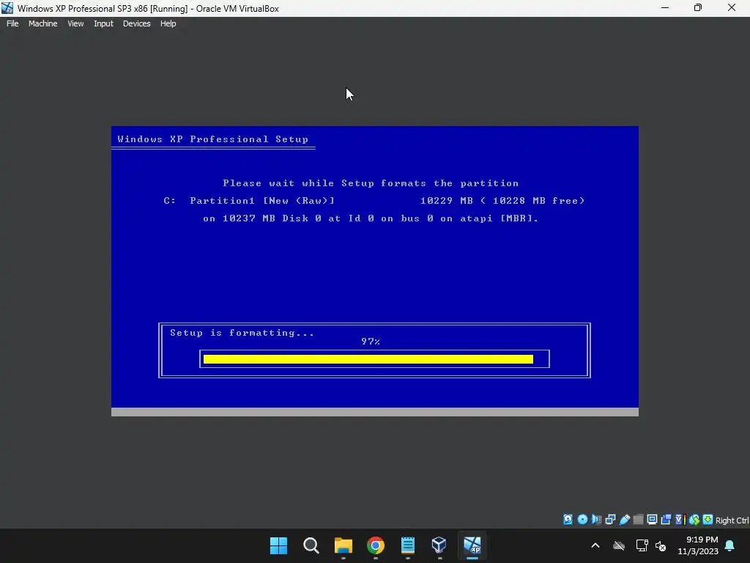Click the VirtualBox window title icon
Image resolution: width=750 pixels, height=563 pixels.
tap(7, 8)
